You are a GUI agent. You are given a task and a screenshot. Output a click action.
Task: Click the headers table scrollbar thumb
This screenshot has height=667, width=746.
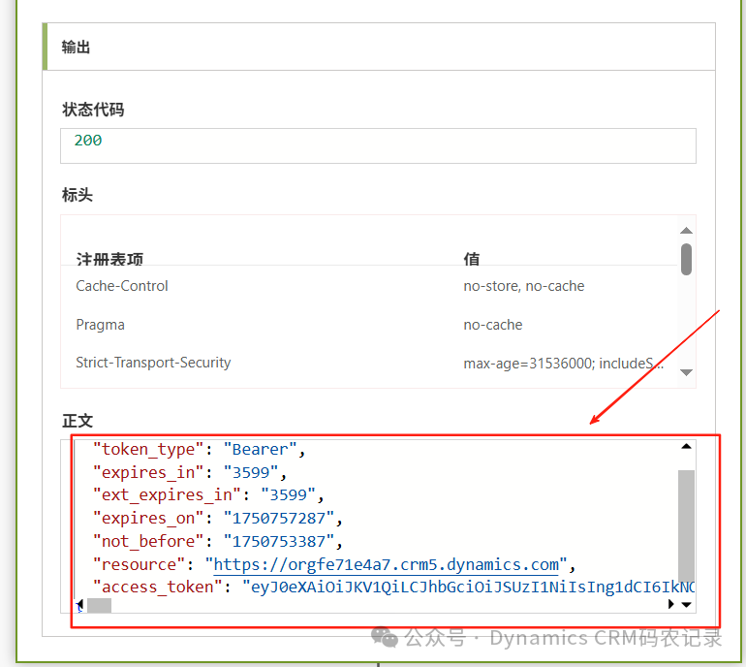686,260
